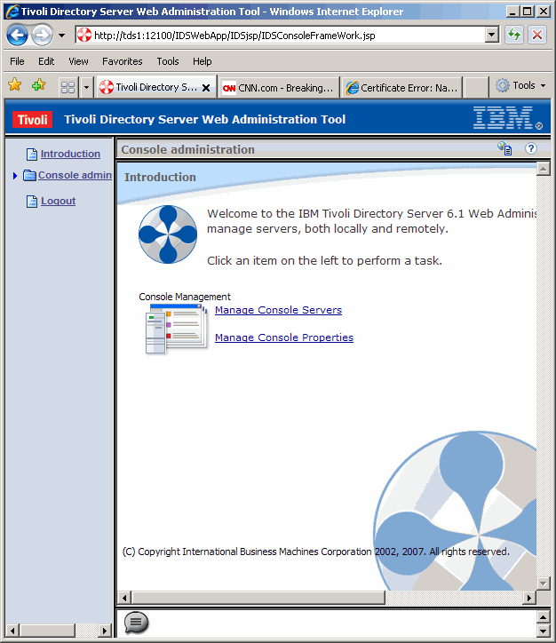Screen dimensions: 556x643
Task: Click the icon left of the help icon
Action: pyautogui.click(x=504, y=149)
